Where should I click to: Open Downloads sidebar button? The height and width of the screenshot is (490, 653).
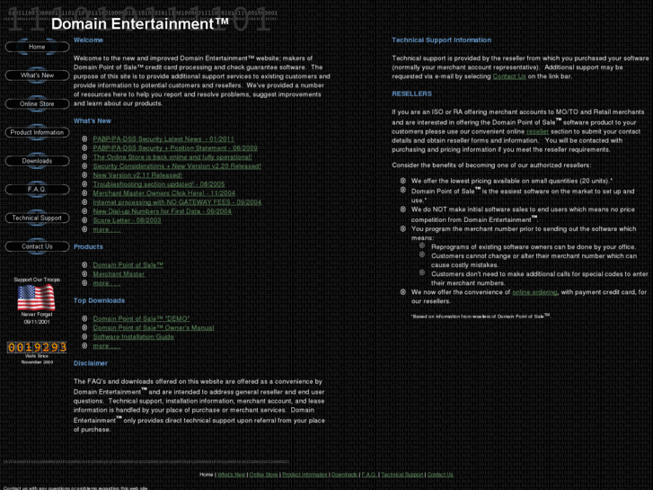coord(37,161)
